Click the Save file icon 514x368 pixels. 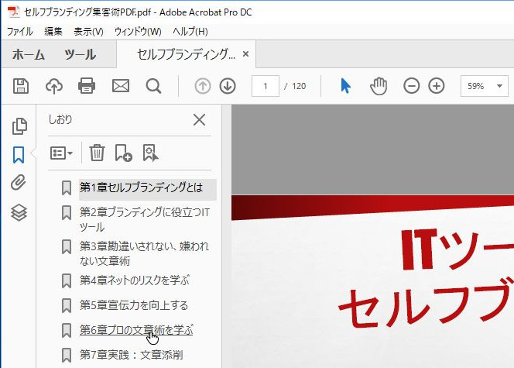[22, 86]
